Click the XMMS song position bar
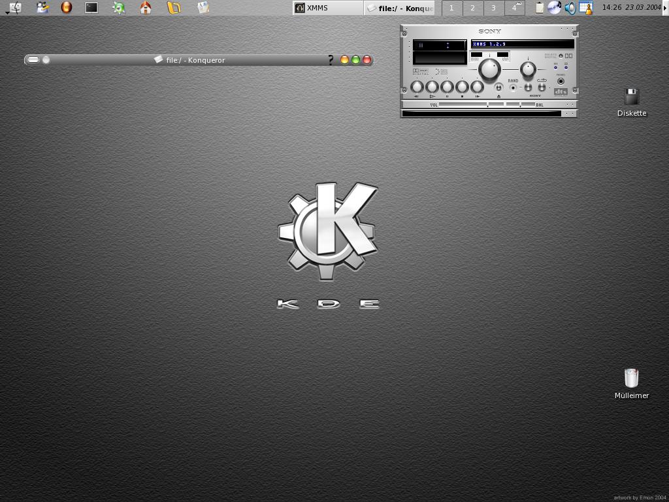The width and height of the screenshot is (669, 502). pyautogui.click(x=481, y=114)
